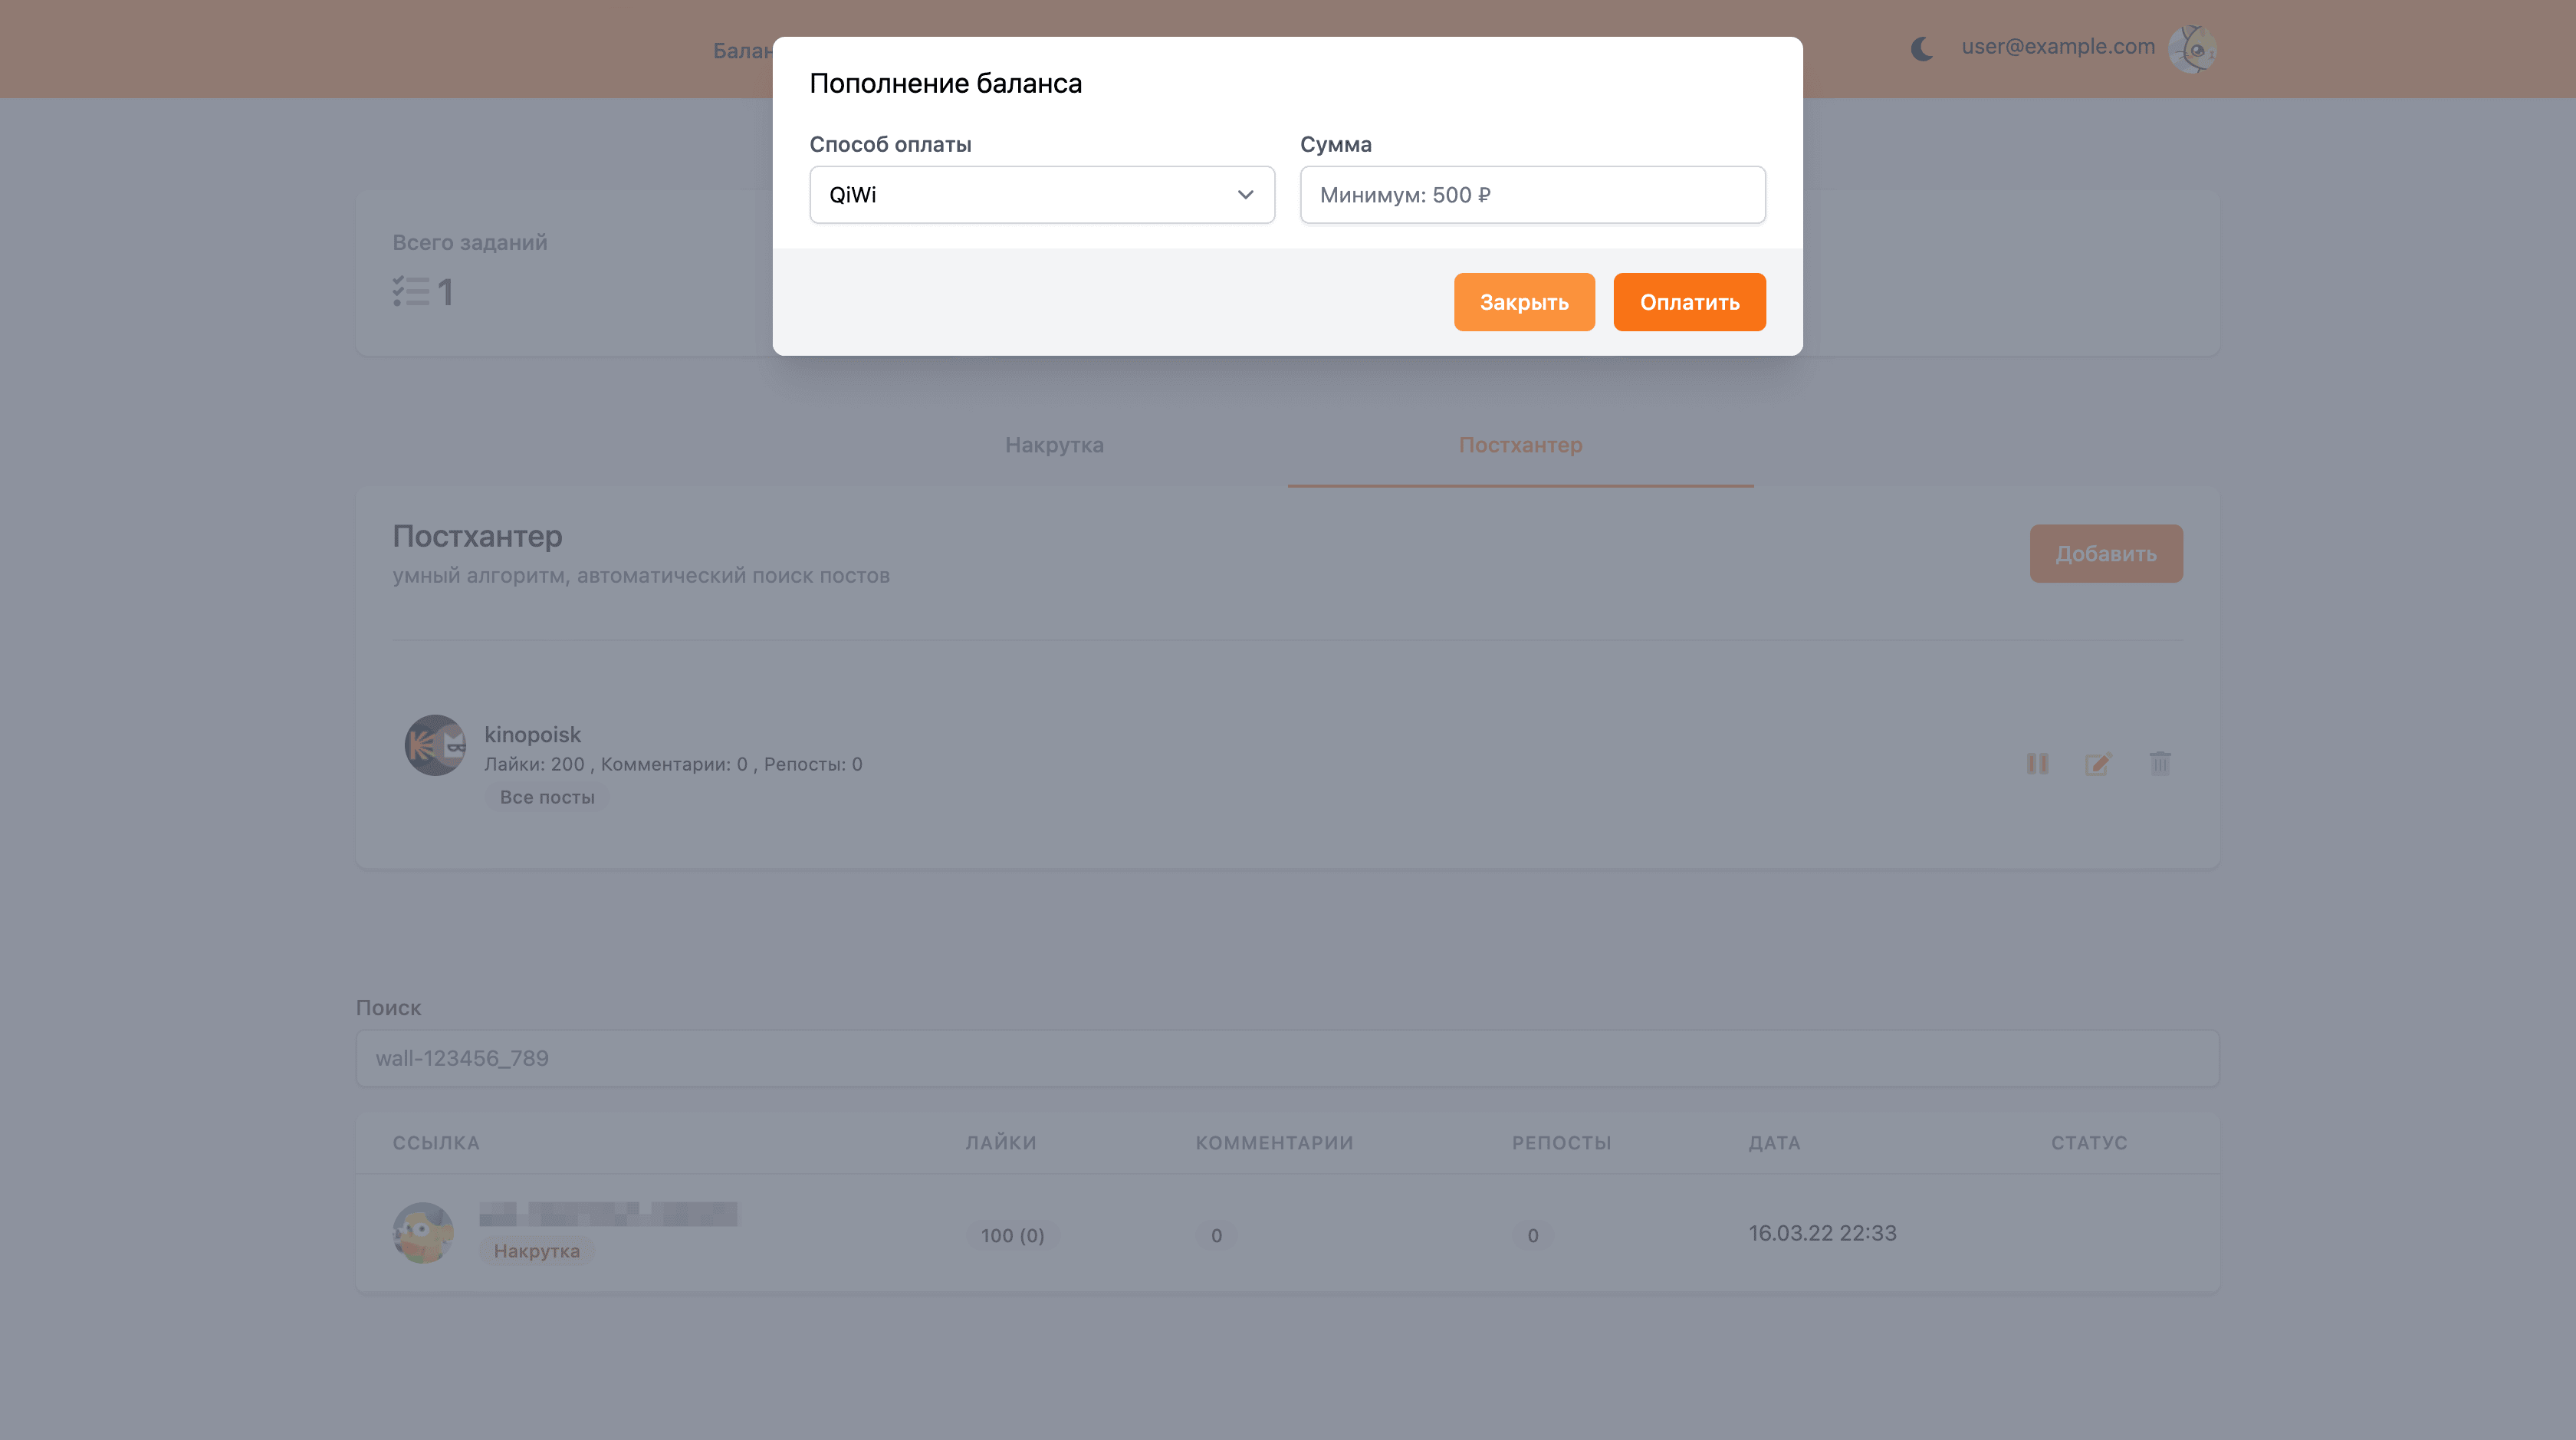Focus the Сумма amount input field
The height and width of the screenshot is (1440, 2576).
[1532, 195]
